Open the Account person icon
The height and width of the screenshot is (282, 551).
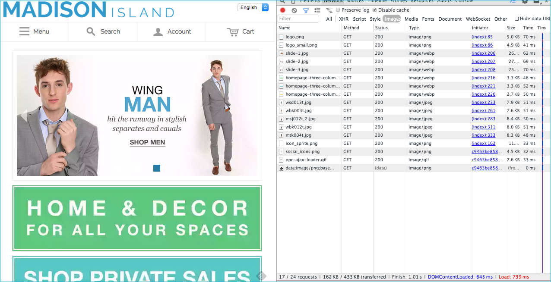(158, 31)
